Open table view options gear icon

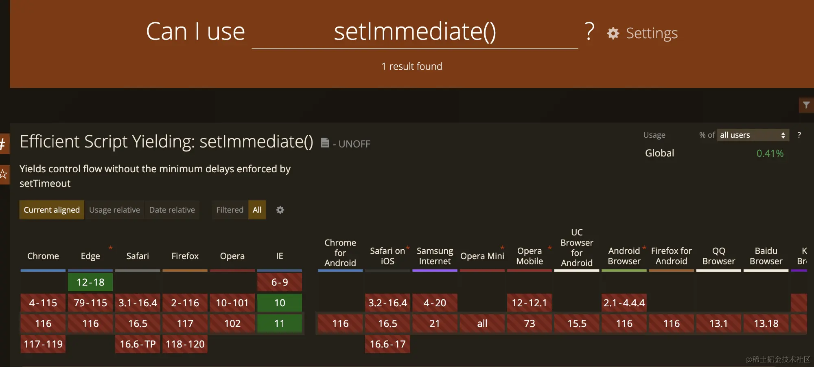[280, 210]
